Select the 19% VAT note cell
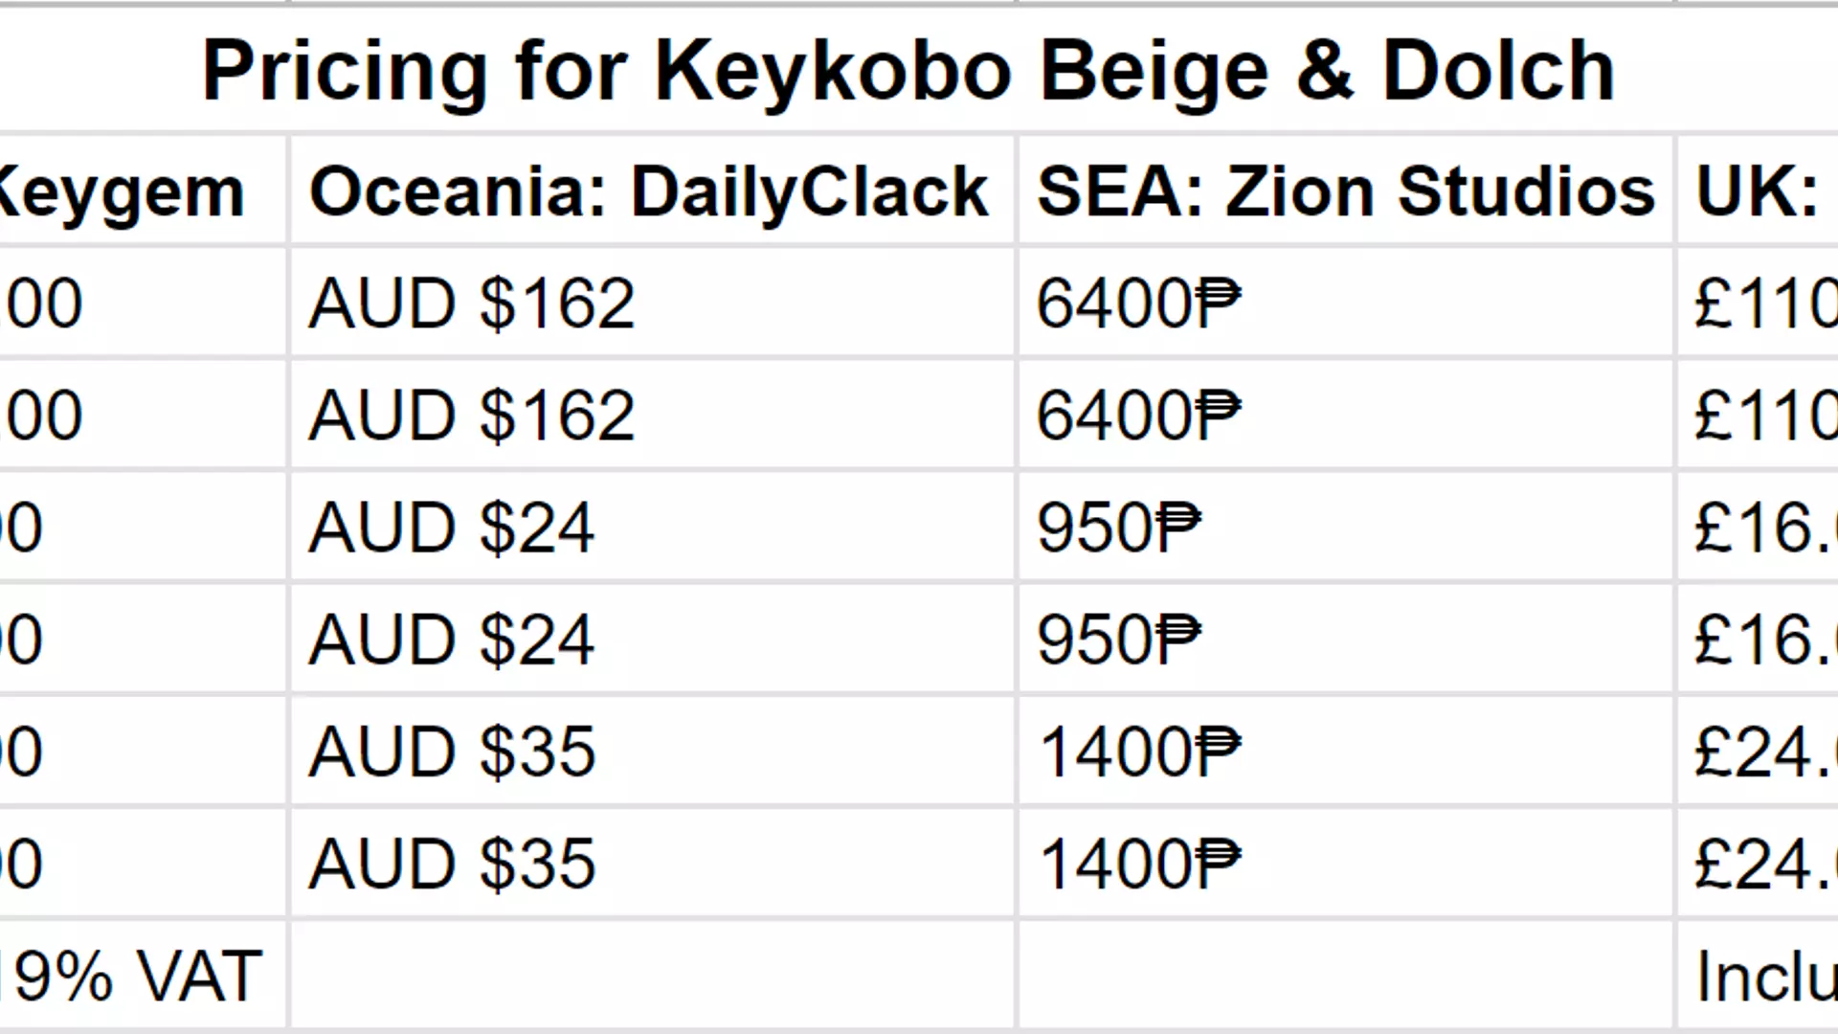The width and height of the screenshot is (1838, 1034). (134, 977)
